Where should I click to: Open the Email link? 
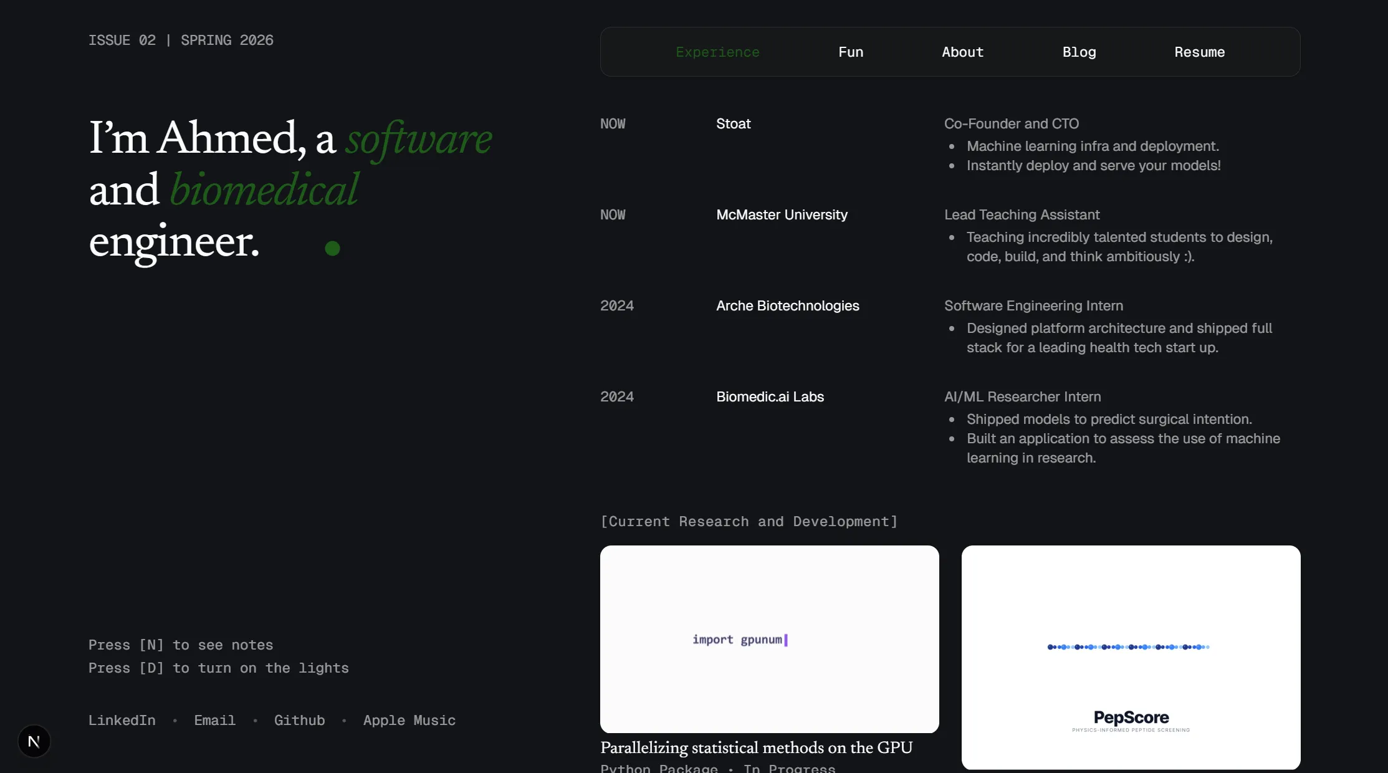point(214,720)
